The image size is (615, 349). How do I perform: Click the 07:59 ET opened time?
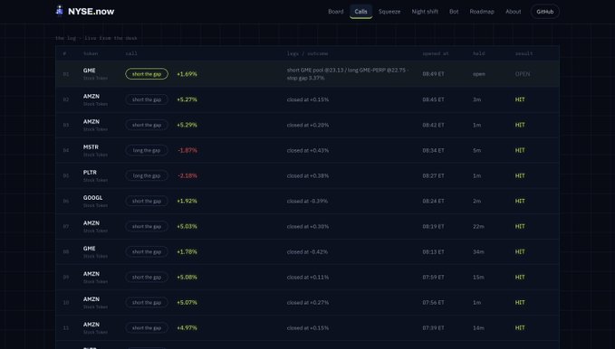coord(434,277)
